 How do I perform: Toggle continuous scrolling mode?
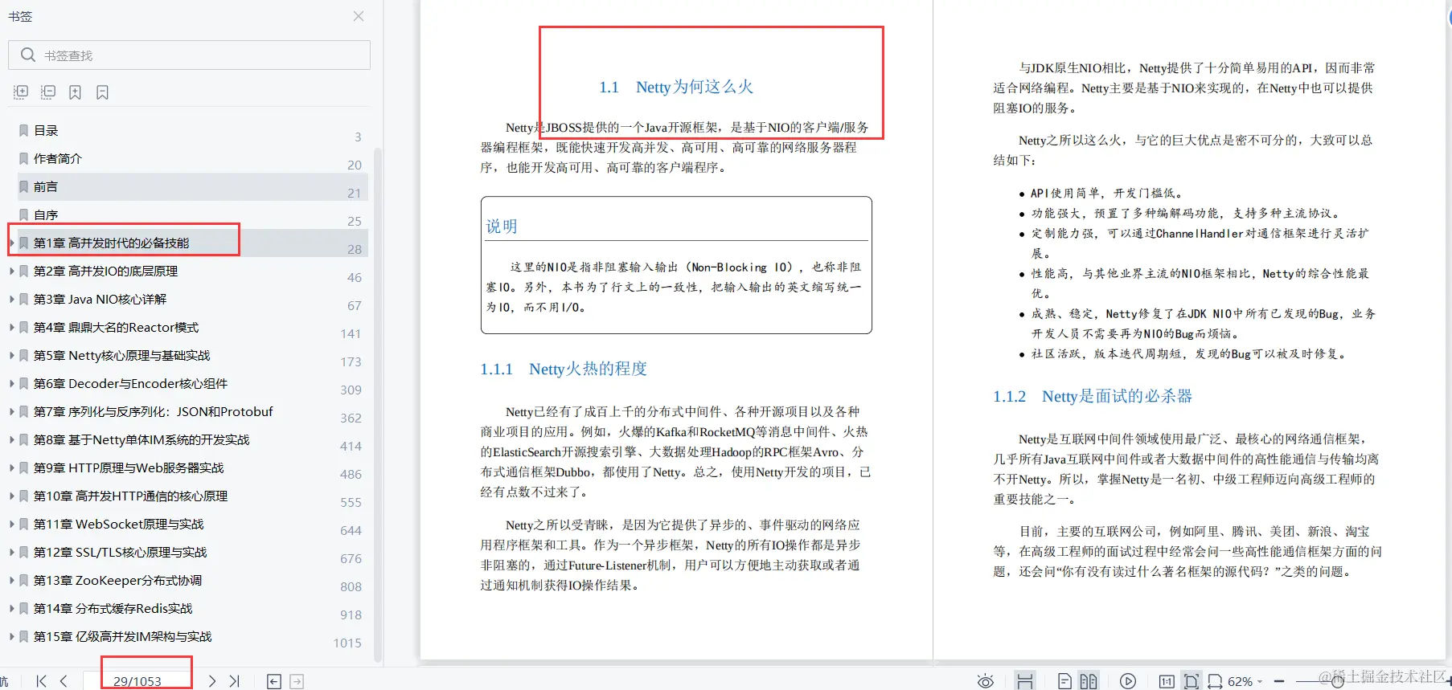coord(1025,680)
